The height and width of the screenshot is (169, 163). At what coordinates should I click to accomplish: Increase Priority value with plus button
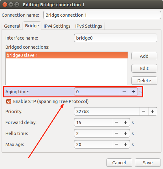[x=153, y=111]
